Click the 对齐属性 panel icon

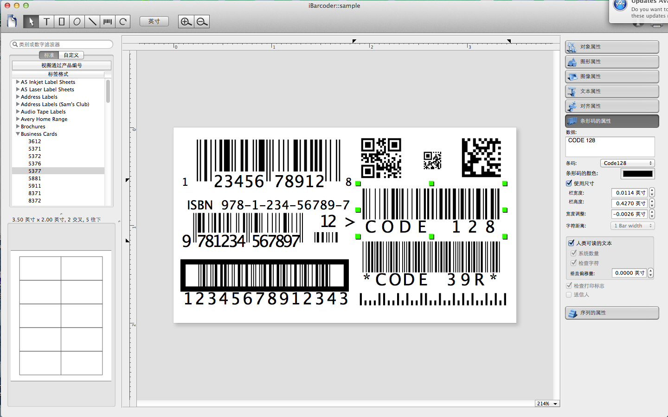(572, 106)
